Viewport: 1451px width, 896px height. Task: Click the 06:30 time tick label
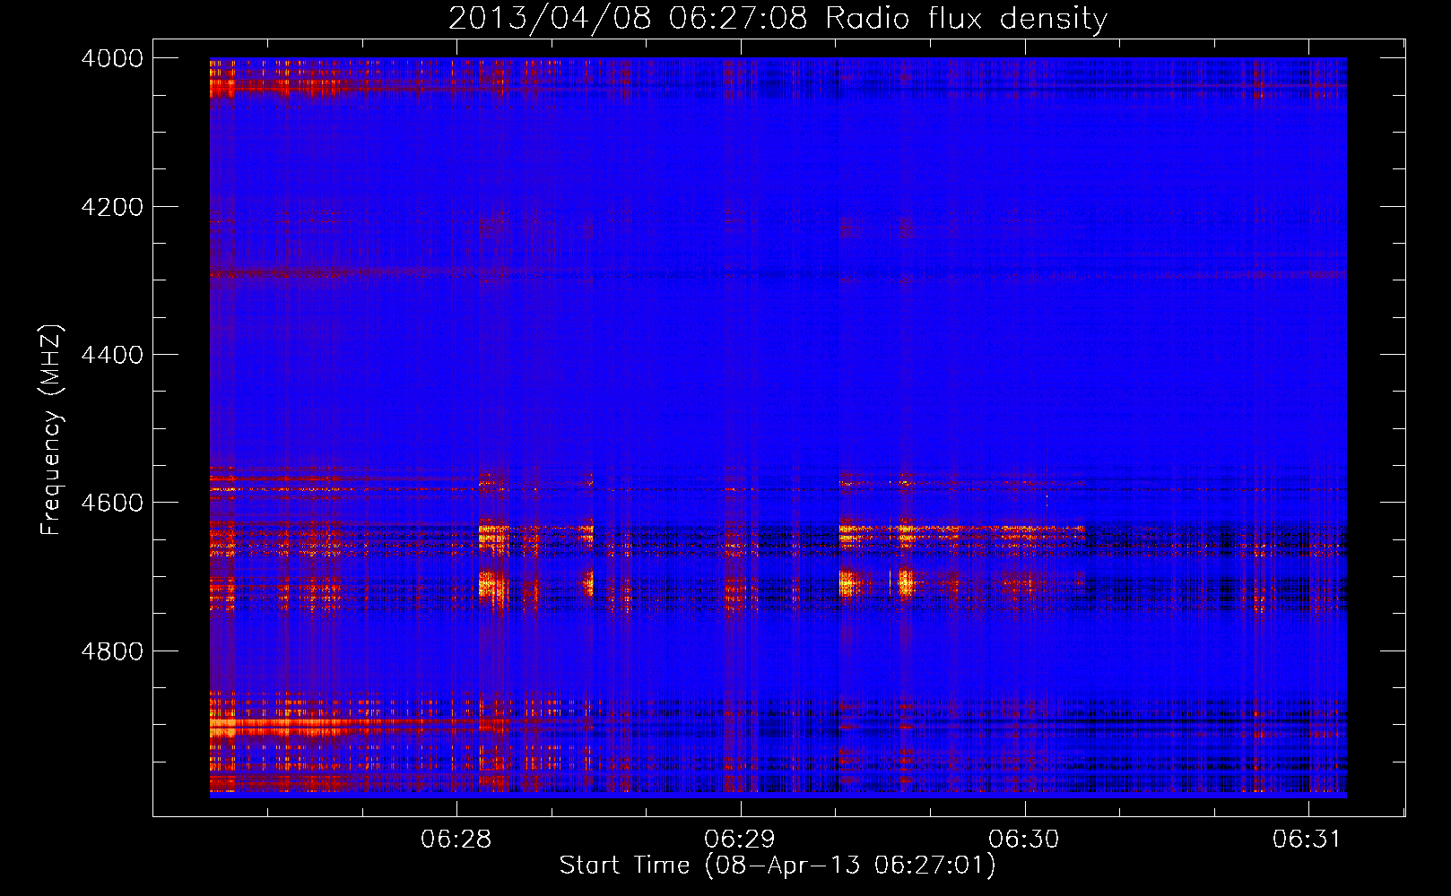(x=1024, y=840)
